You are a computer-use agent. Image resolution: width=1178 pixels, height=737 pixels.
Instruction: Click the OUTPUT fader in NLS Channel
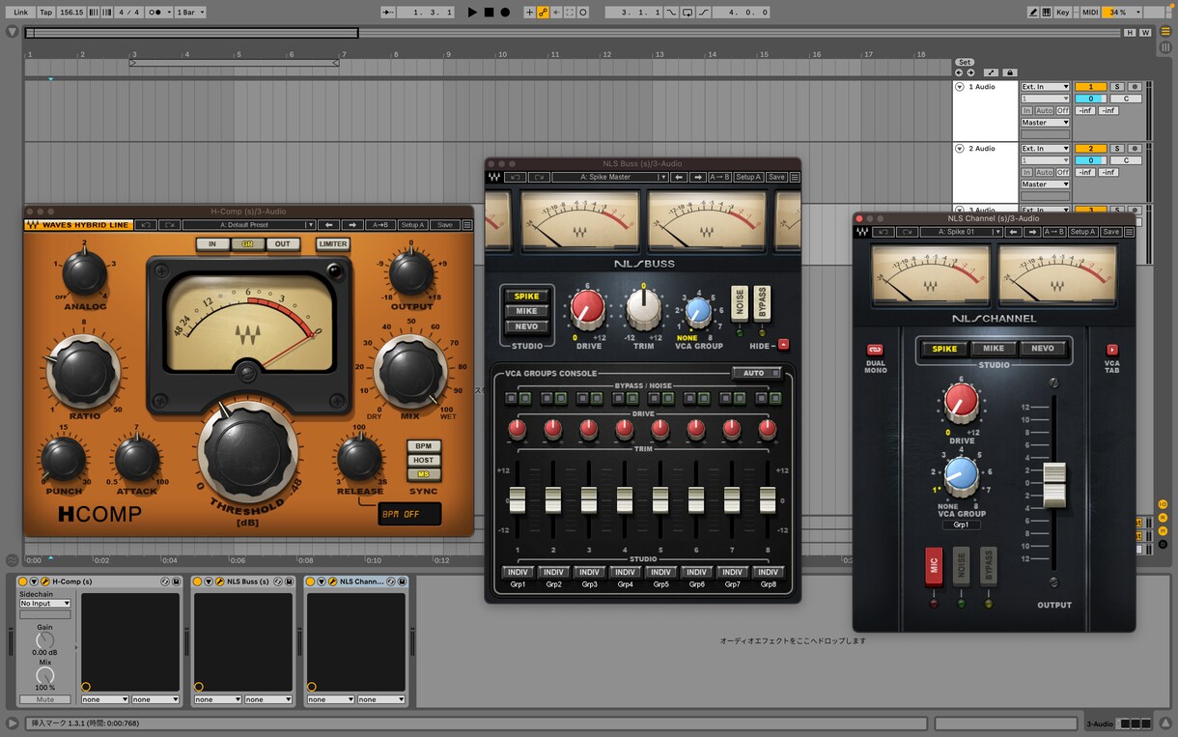tap(1054, 485)
